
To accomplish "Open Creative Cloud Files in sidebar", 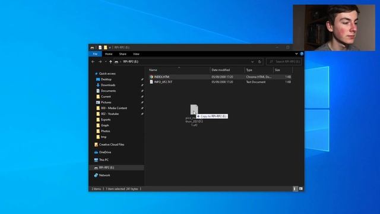I will pyautogui.click(x=112, y=144).
